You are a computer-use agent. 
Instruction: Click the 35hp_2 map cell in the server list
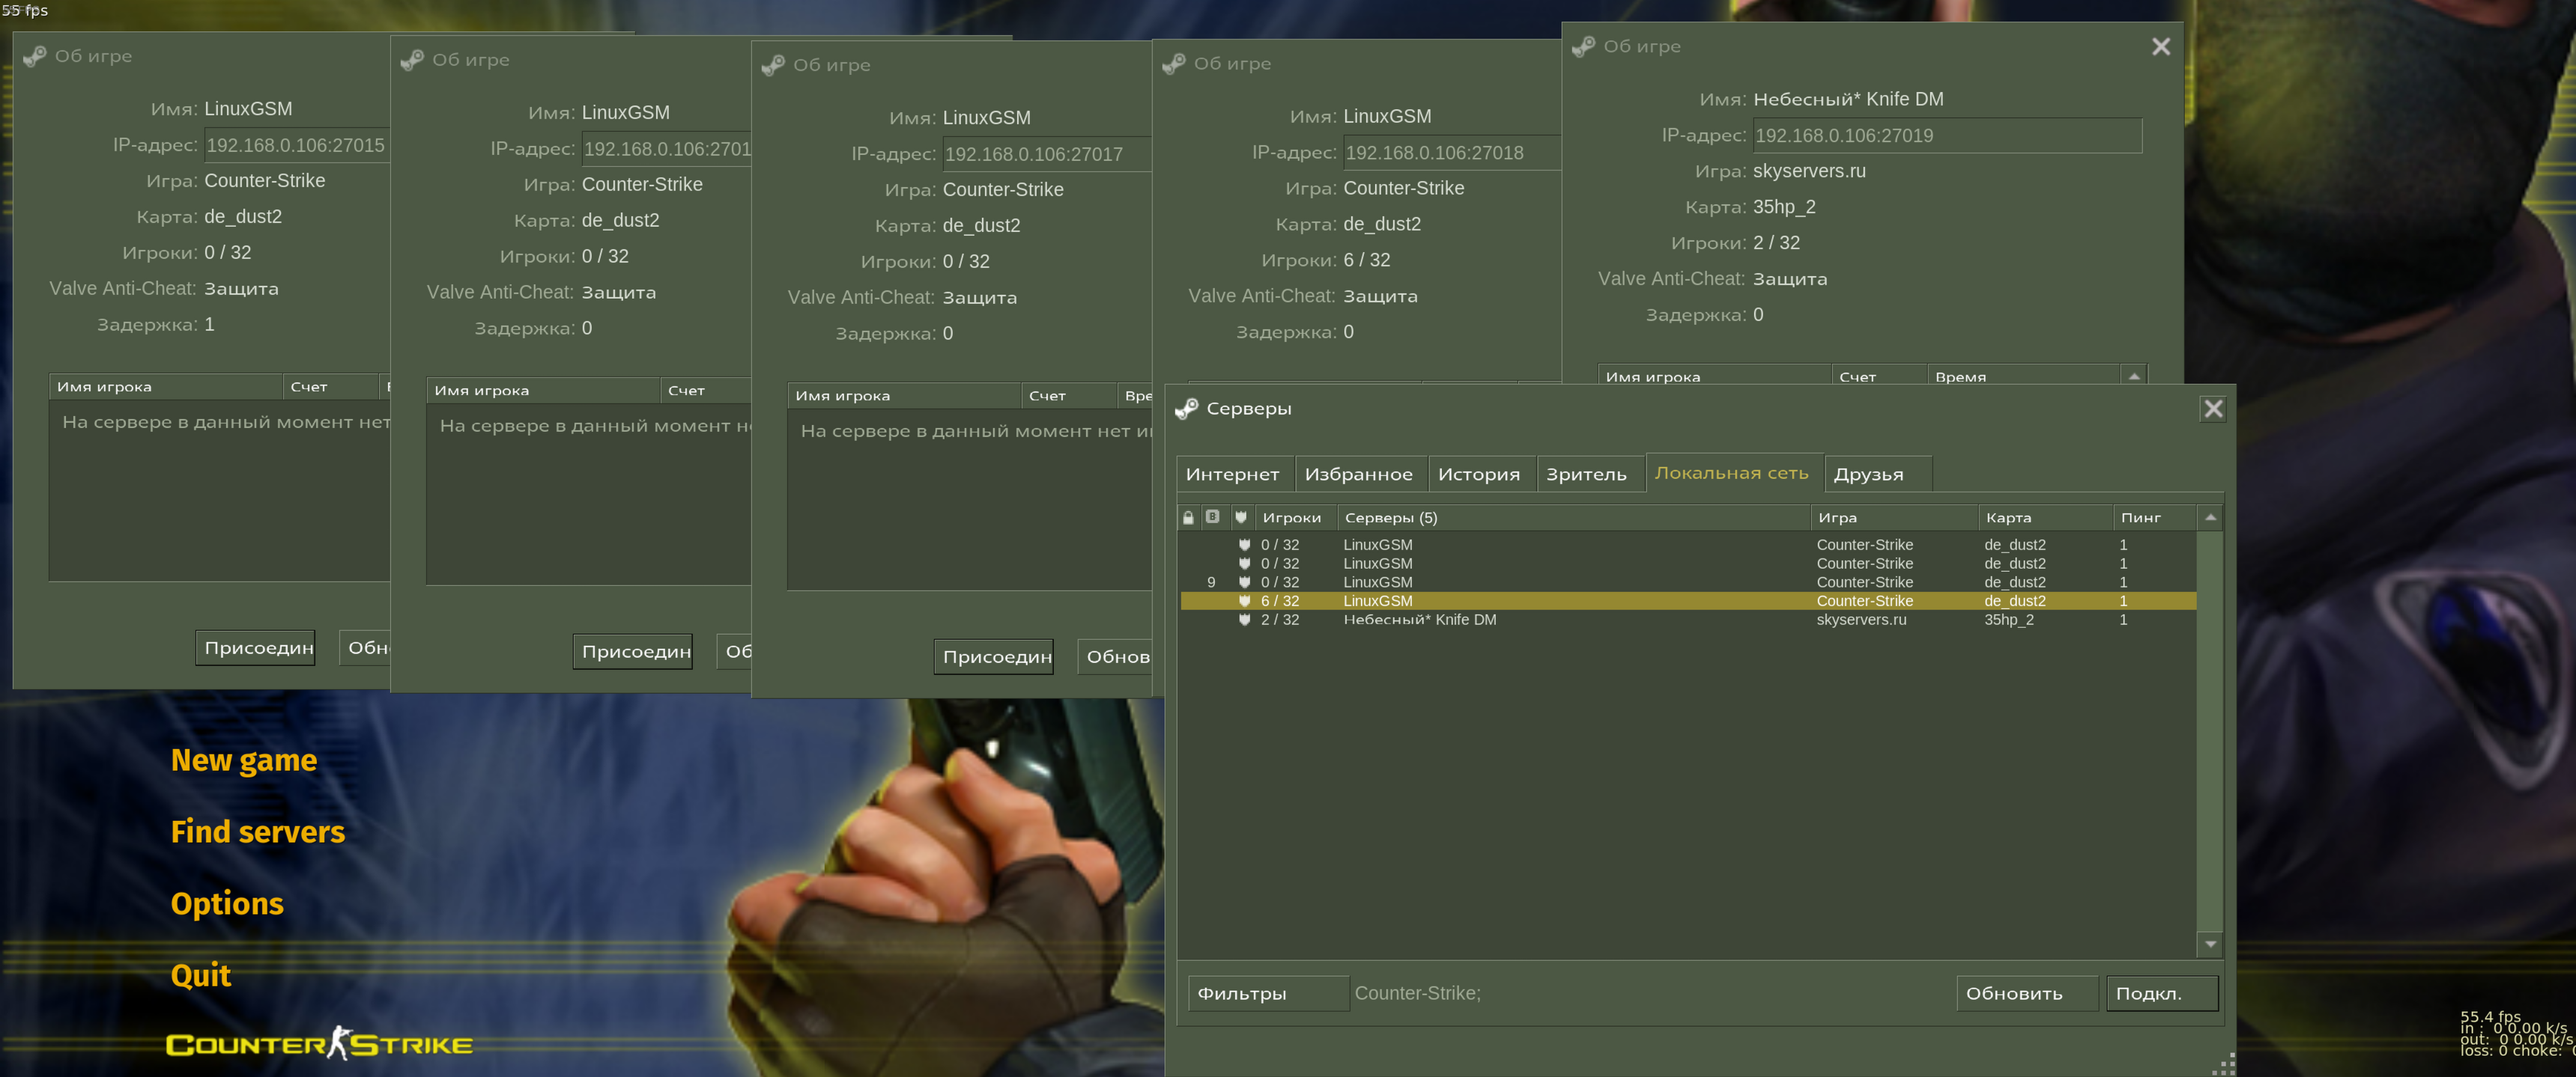coord(2009,620)
